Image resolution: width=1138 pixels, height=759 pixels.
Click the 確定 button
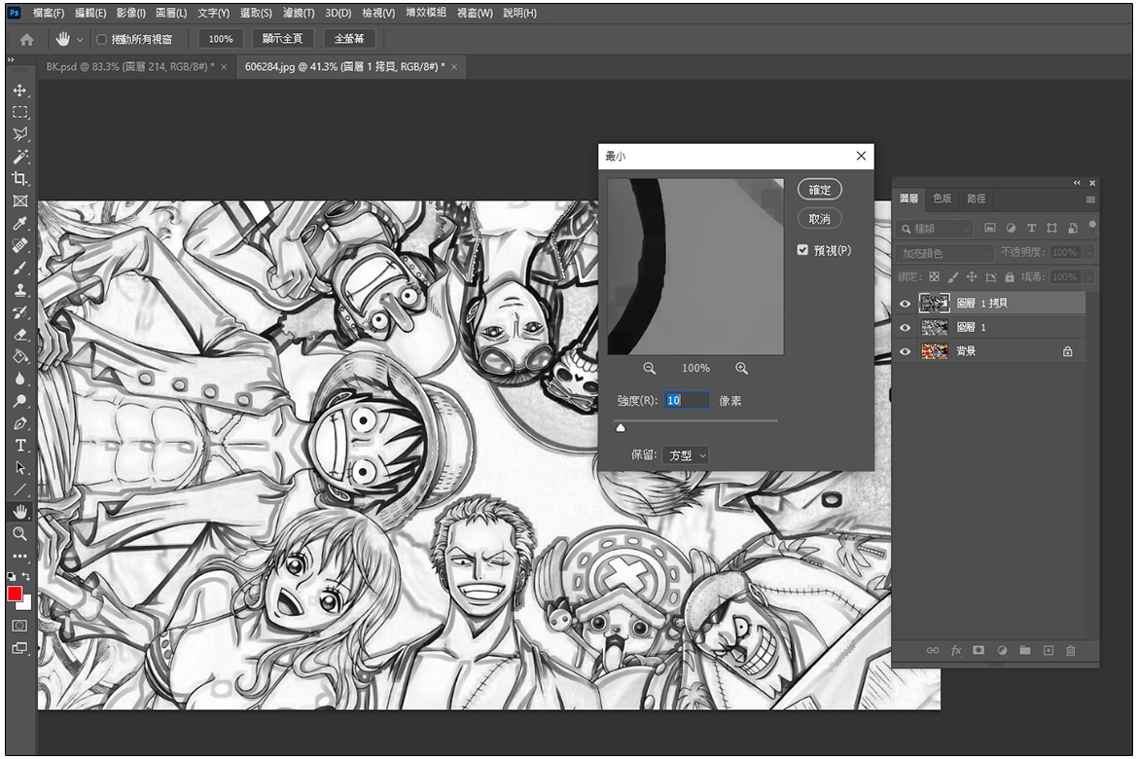819,191
